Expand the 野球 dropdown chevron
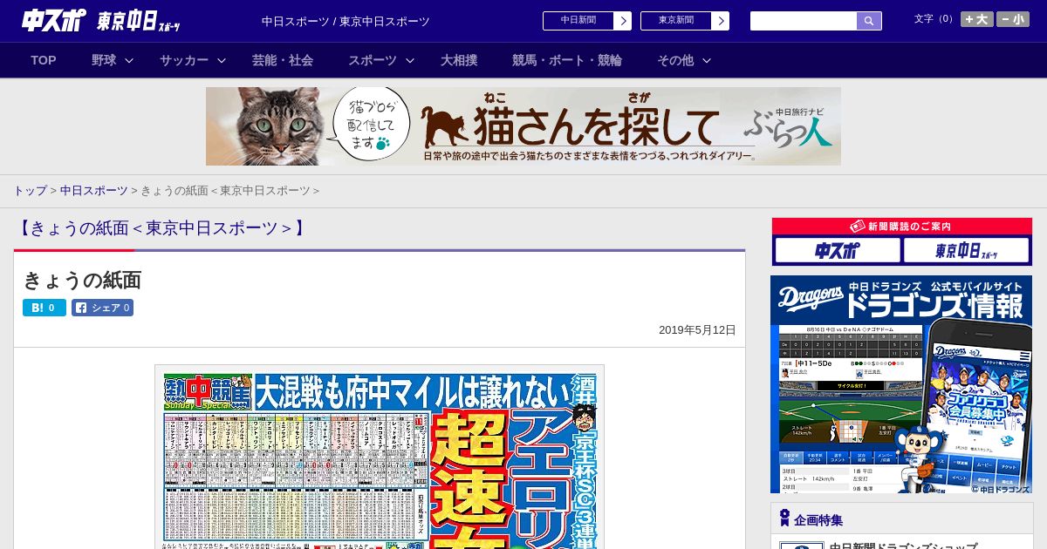This screenshot has width=1047, height=549. coord(129,60)
